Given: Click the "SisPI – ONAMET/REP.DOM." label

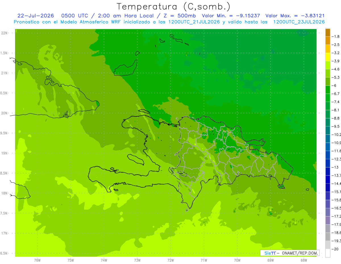Looking at the screenshot, I should pyautogui.click(x=289, y=253).
